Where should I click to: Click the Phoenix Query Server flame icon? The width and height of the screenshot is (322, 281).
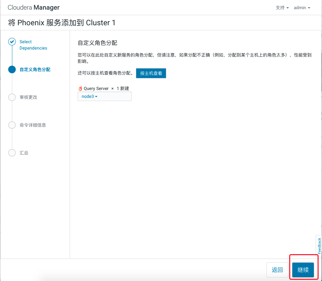tap(80, 89)
